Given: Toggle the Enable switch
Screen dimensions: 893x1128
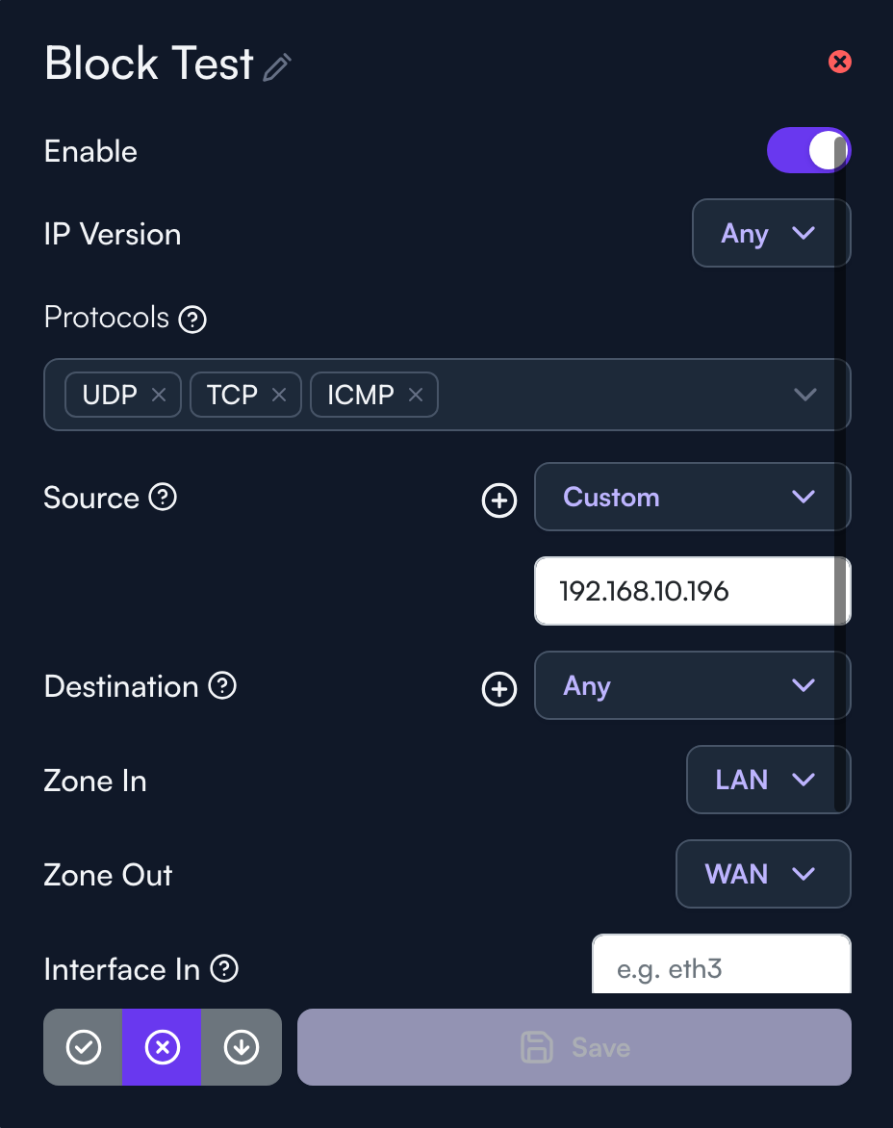Looking at the screenshot, I should [x=809, y=150].
